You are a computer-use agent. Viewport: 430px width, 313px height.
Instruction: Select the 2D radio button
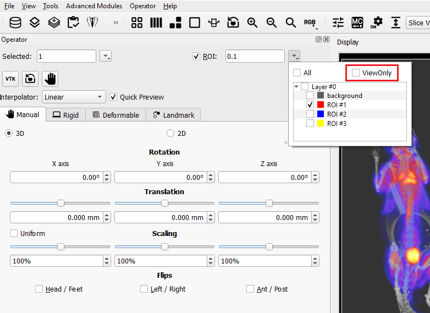click(x=170, y=133)
